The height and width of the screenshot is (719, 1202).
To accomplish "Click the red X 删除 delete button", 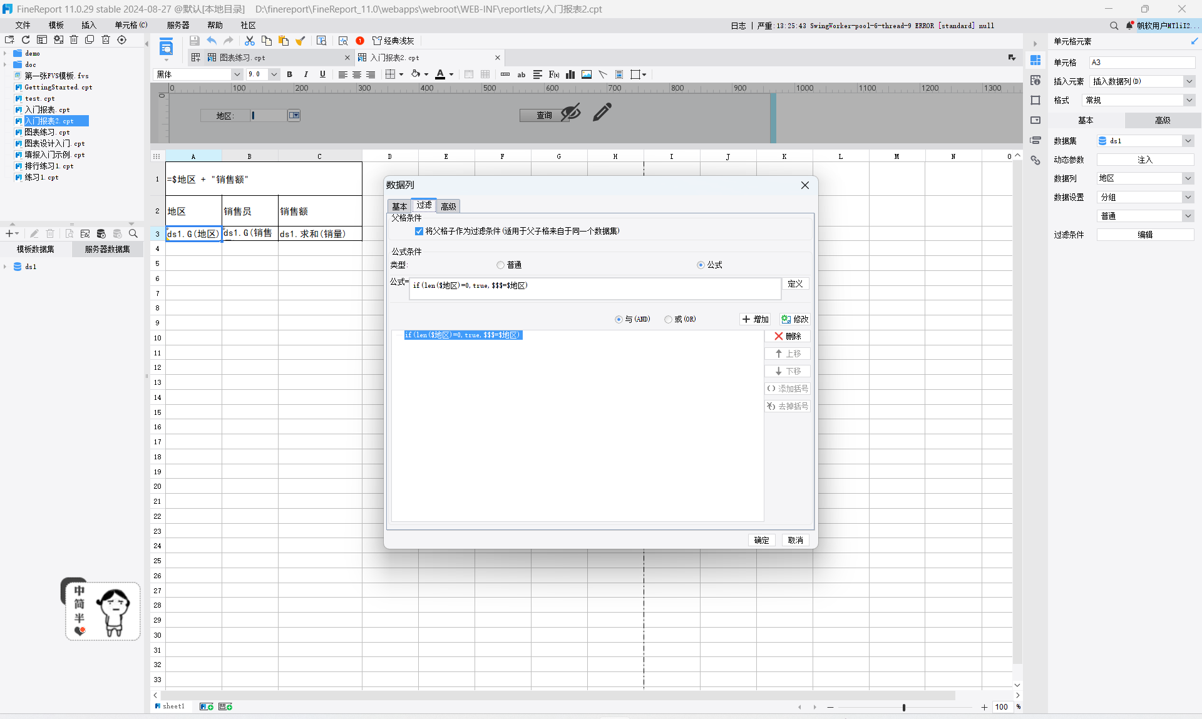I will pos(787,336).
